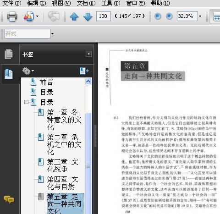Open the Comments panel speech bubble icon
This screenshot has height=214, width=220.
pyautogui.click(x=9, y=200)
